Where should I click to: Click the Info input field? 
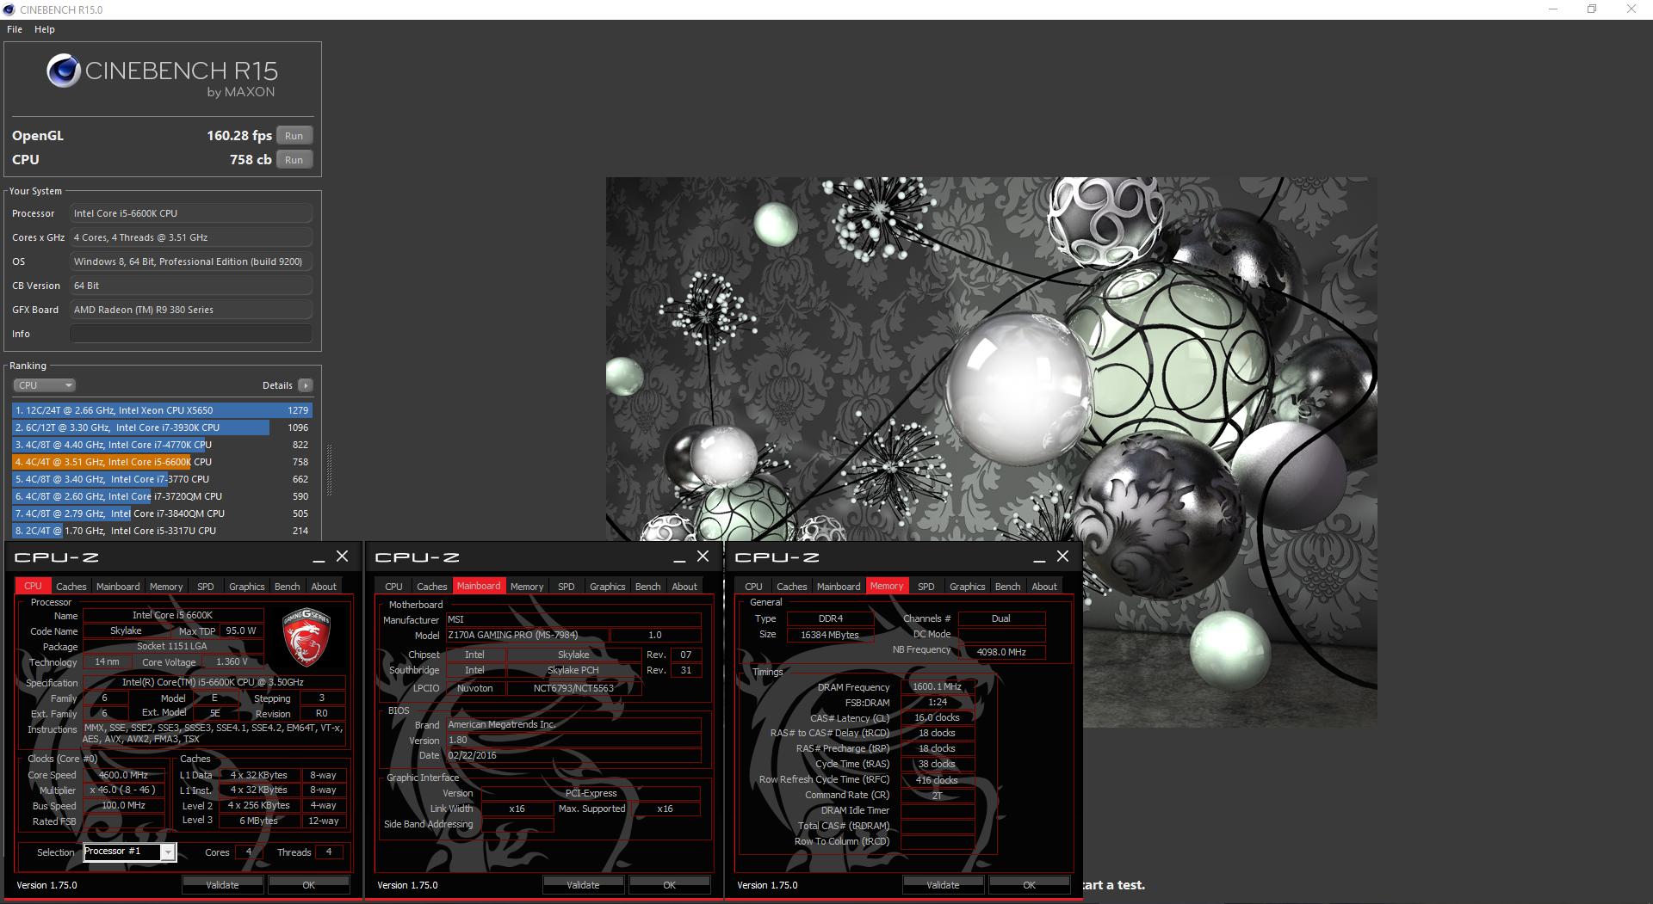tap(191, 334)
